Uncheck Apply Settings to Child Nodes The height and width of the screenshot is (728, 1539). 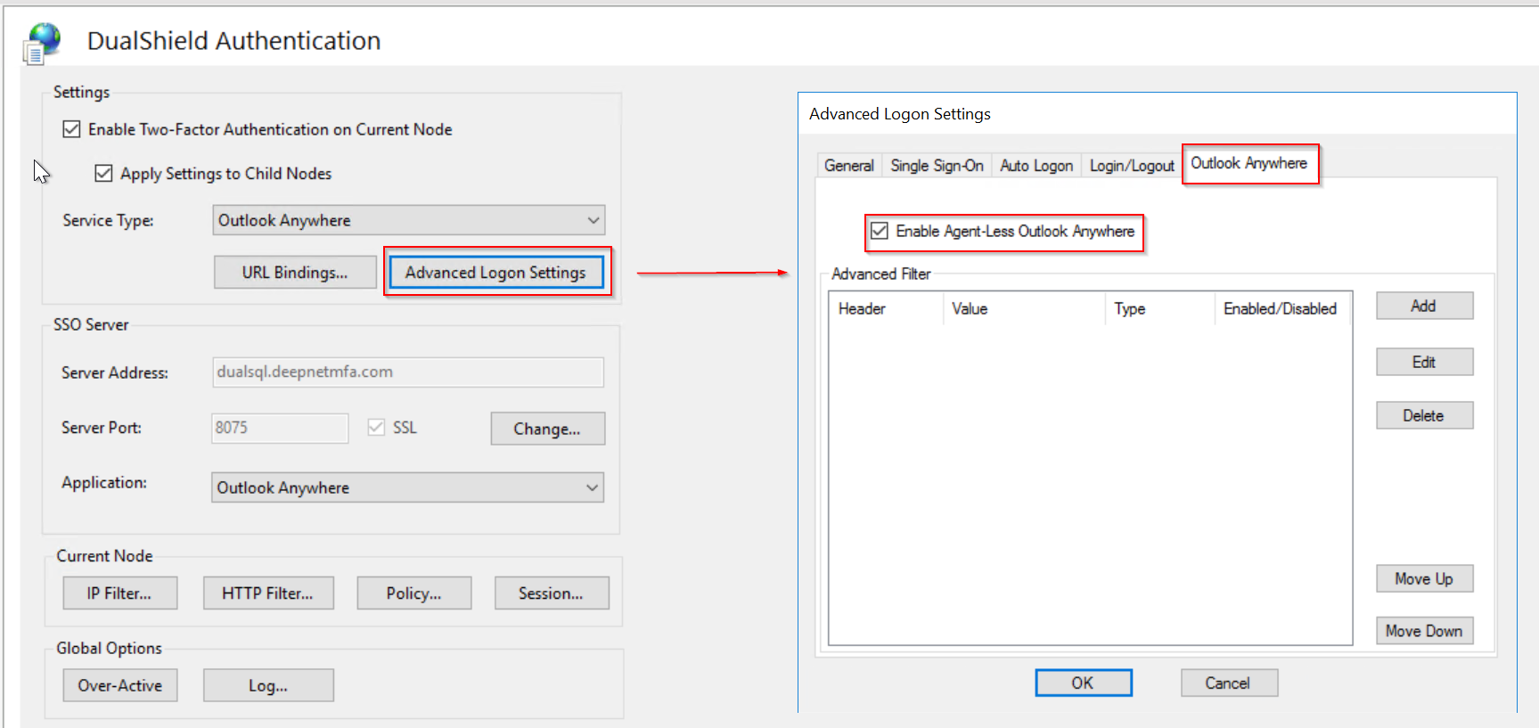click(x=104, y=174)
